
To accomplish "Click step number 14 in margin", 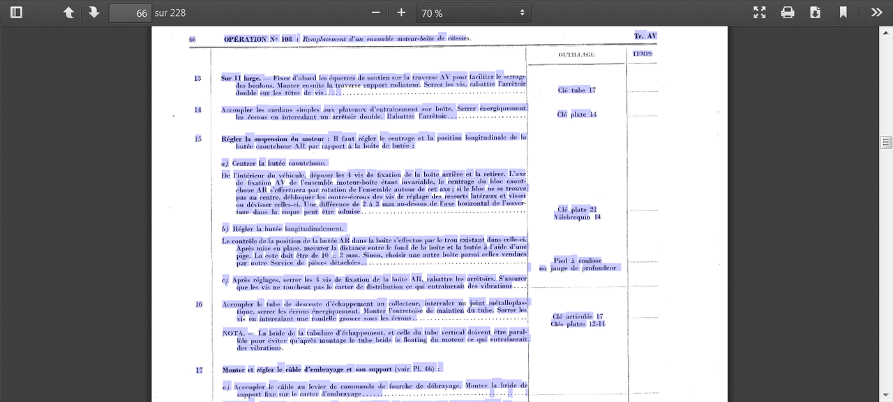I will click(198, 110).
